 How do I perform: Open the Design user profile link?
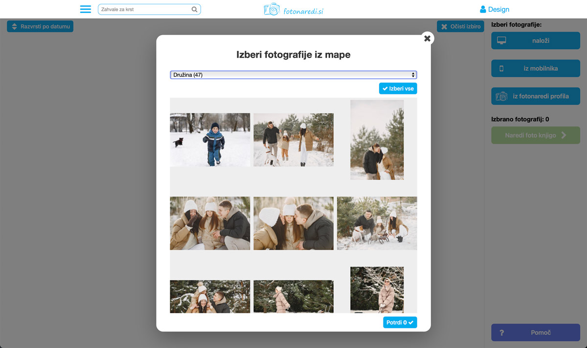click(x=495, y=9)
